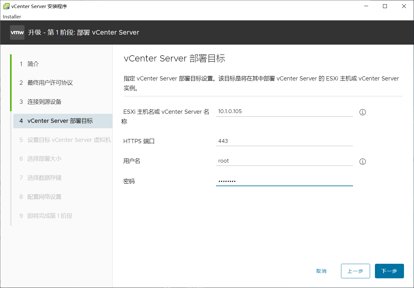Click 下一步 (Next) button
The width and height of the screenshot is (414, 288).
pyautogui.click(x=389, y=271)
